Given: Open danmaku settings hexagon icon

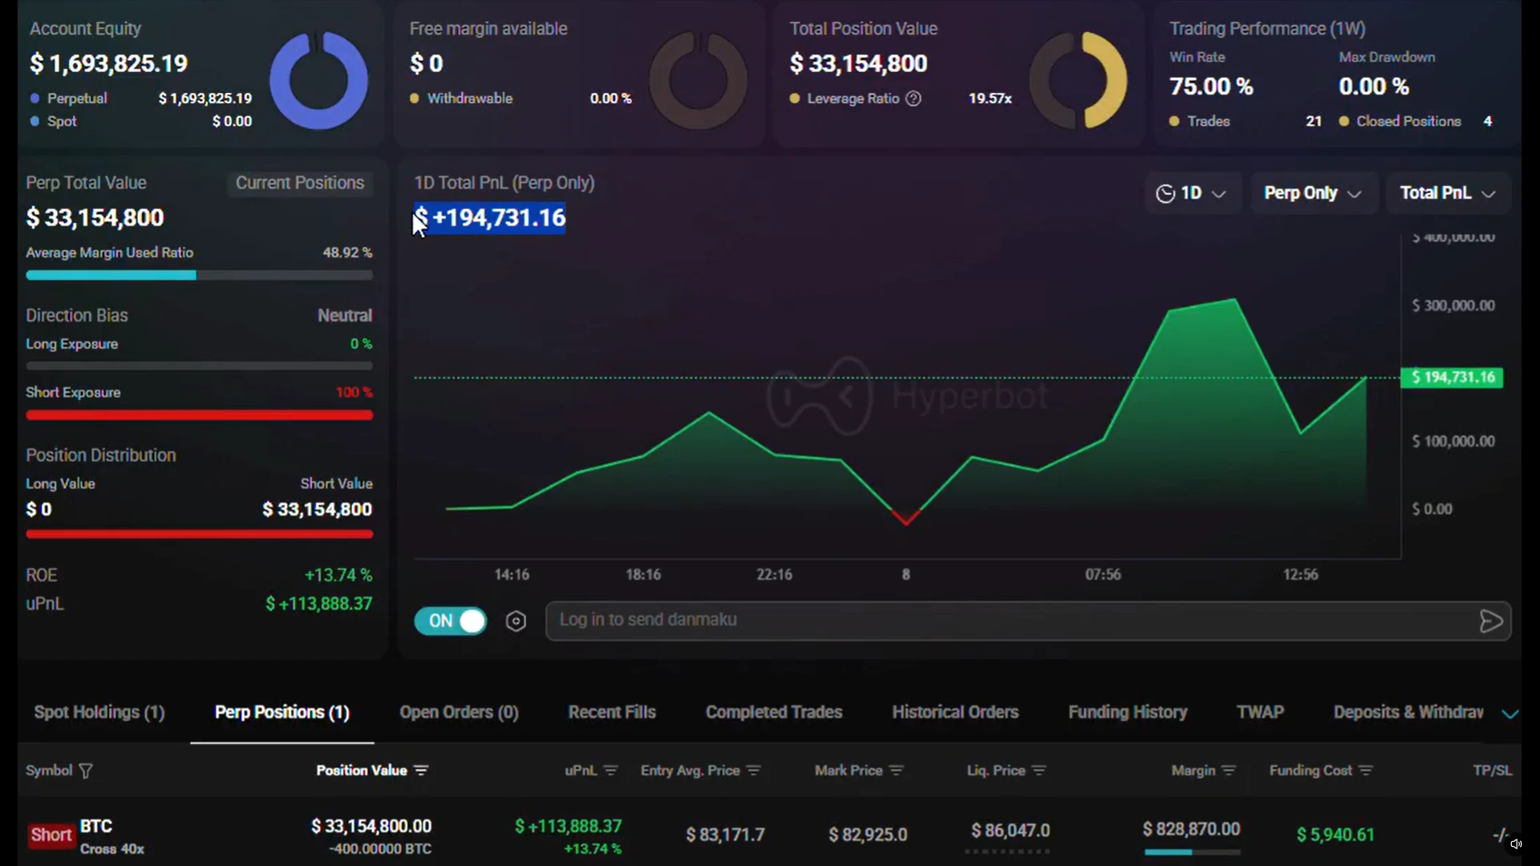Looking at the screenshot, I should (x=516, y=621).
